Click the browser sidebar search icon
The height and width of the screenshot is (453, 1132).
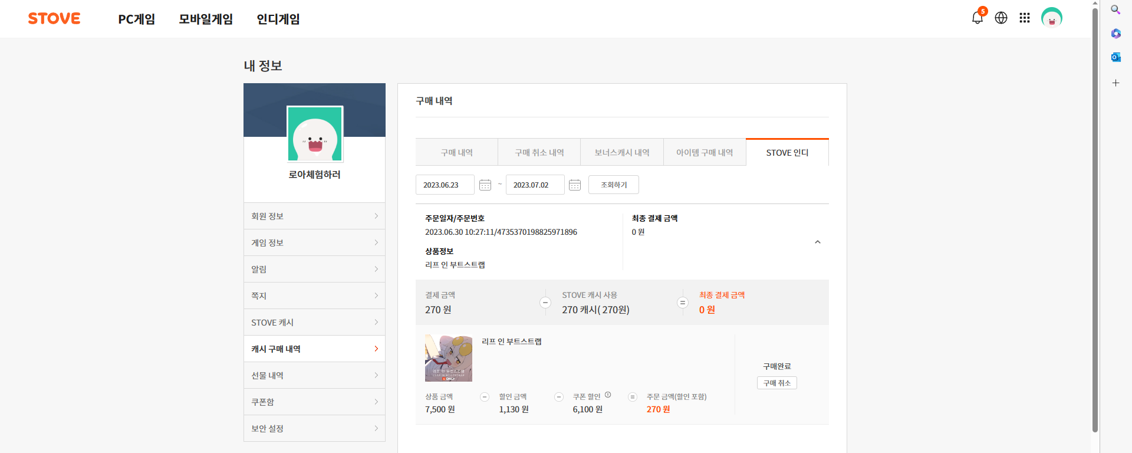(1115, 10)
